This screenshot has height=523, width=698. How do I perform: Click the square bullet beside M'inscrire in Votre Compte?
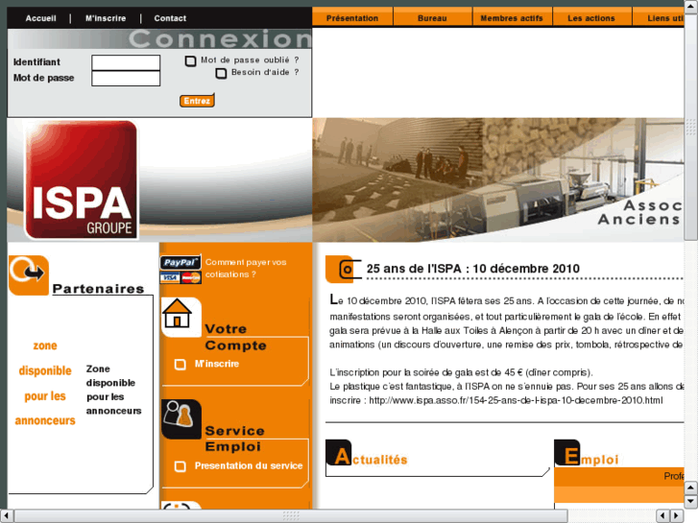point(180,365)
